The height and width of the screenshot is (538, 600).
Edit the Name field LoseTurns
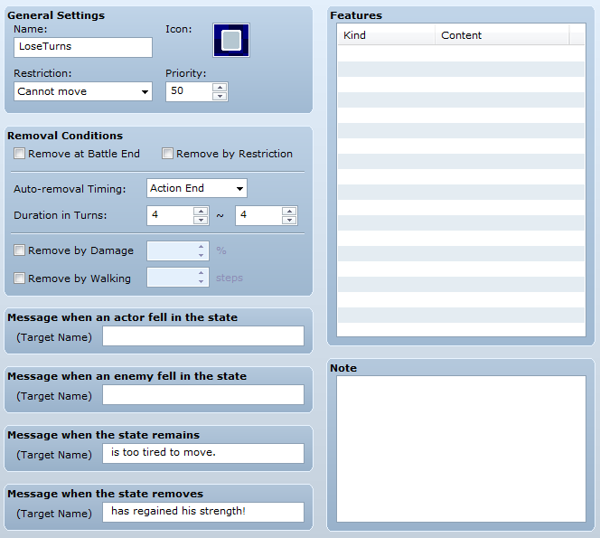(x=83, y=47)
